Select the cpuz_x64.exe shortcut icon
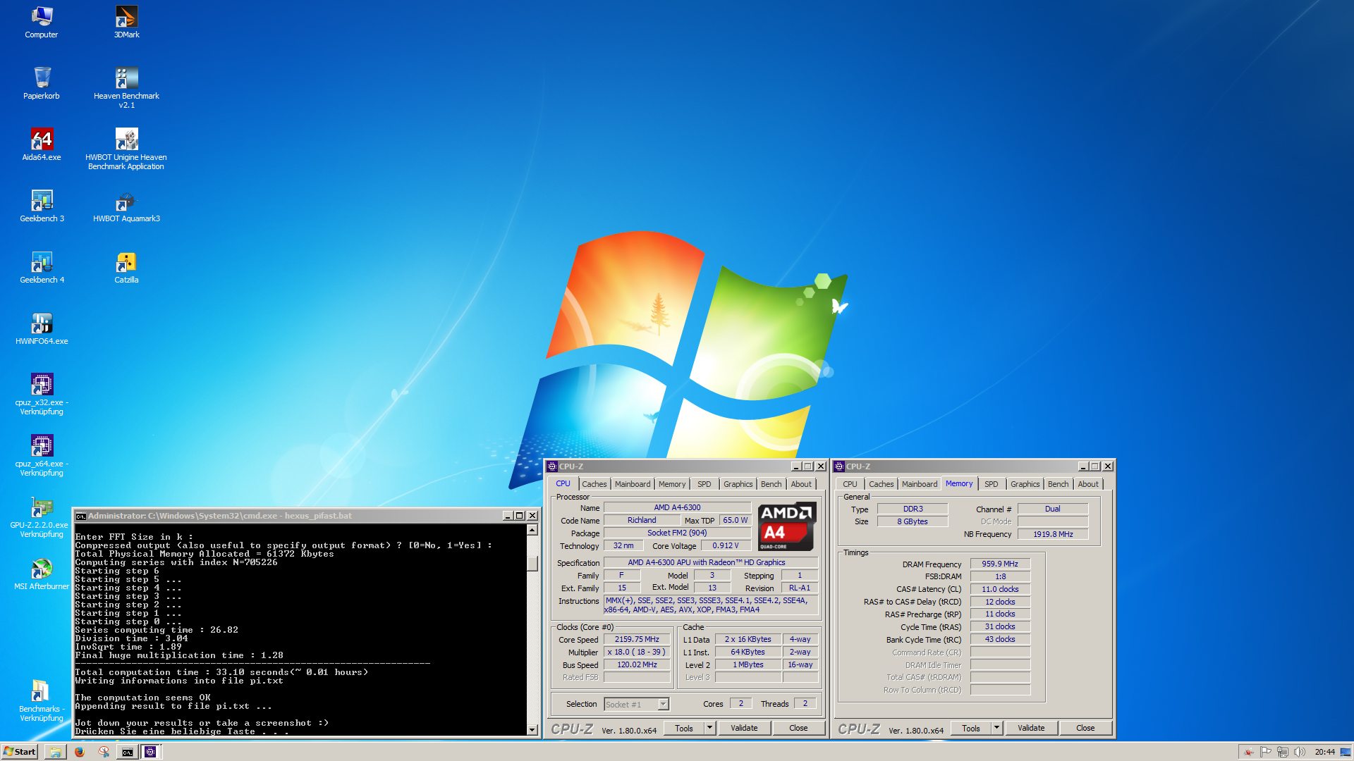The height and width of the screenshot is (761, 1354). [42, 455]
